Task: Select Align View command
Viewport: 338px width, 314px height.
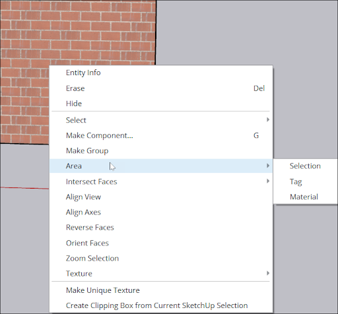Action: click(161, 197)
